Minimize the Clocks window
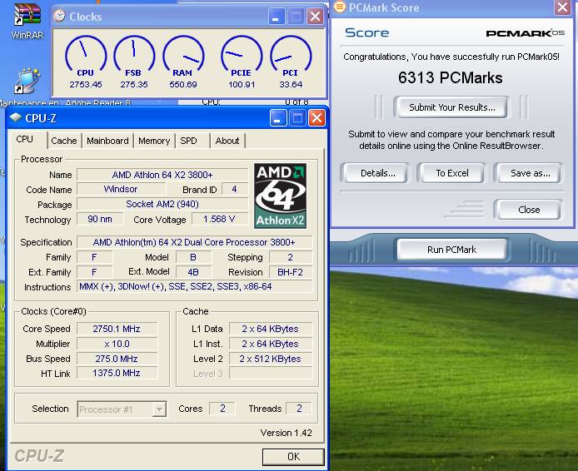Image resolution: width=578 pixels, height=471 pixels. (x=277, y=17)
